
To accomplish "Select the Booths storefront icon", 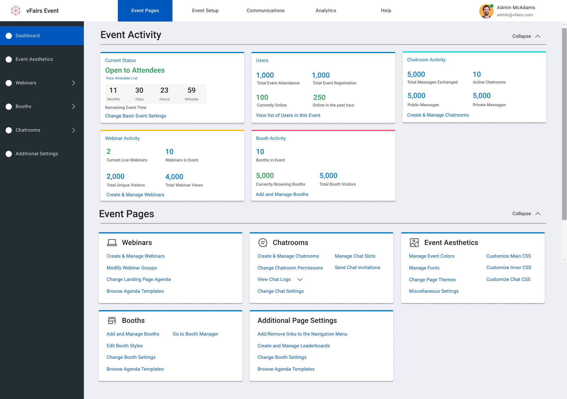I will (112, 320).
